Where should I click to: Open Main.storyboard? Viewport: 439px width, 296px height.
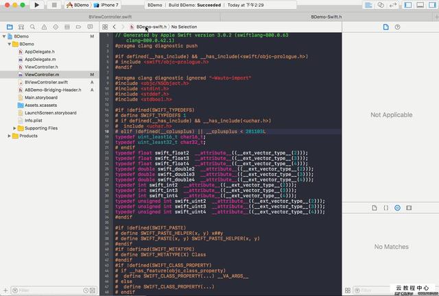41,97
